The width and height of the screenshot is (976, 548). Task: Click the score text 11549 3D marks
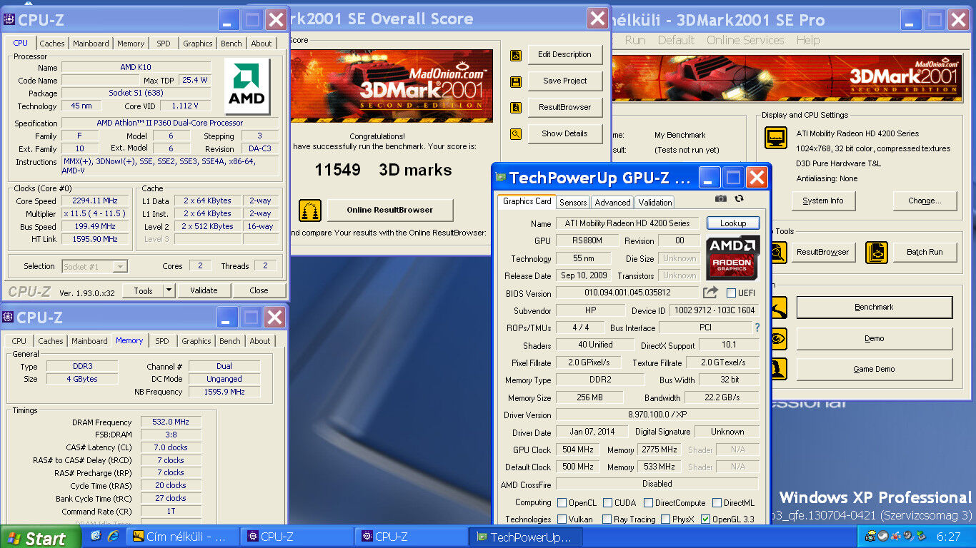383,171
